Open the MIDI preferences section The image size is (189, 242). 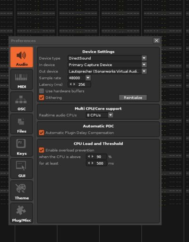tap(22, 80)
